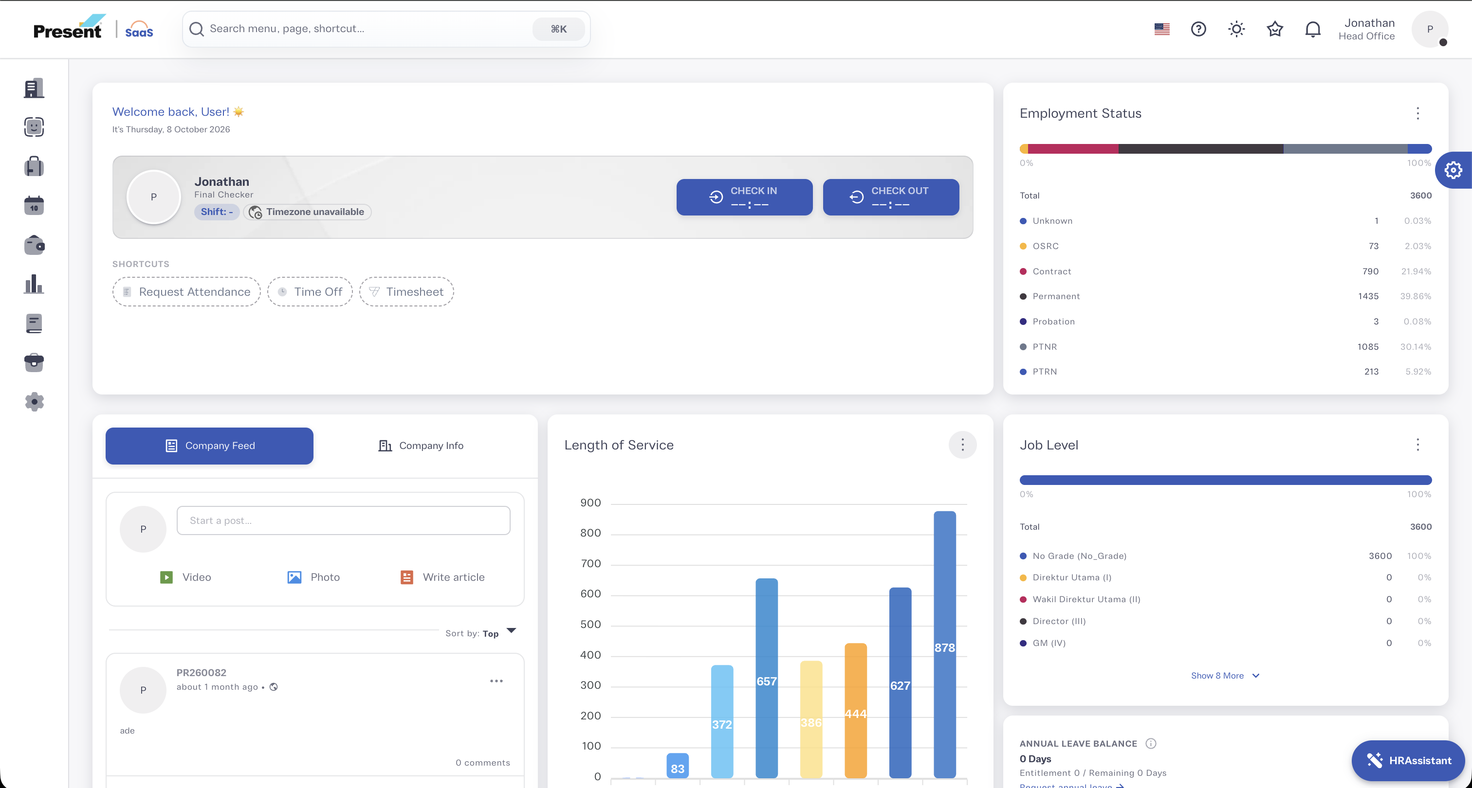This screenshot has height=788, width=1472.
Task: Click the Job Level blue progress bar
Action: point(1226,480)
